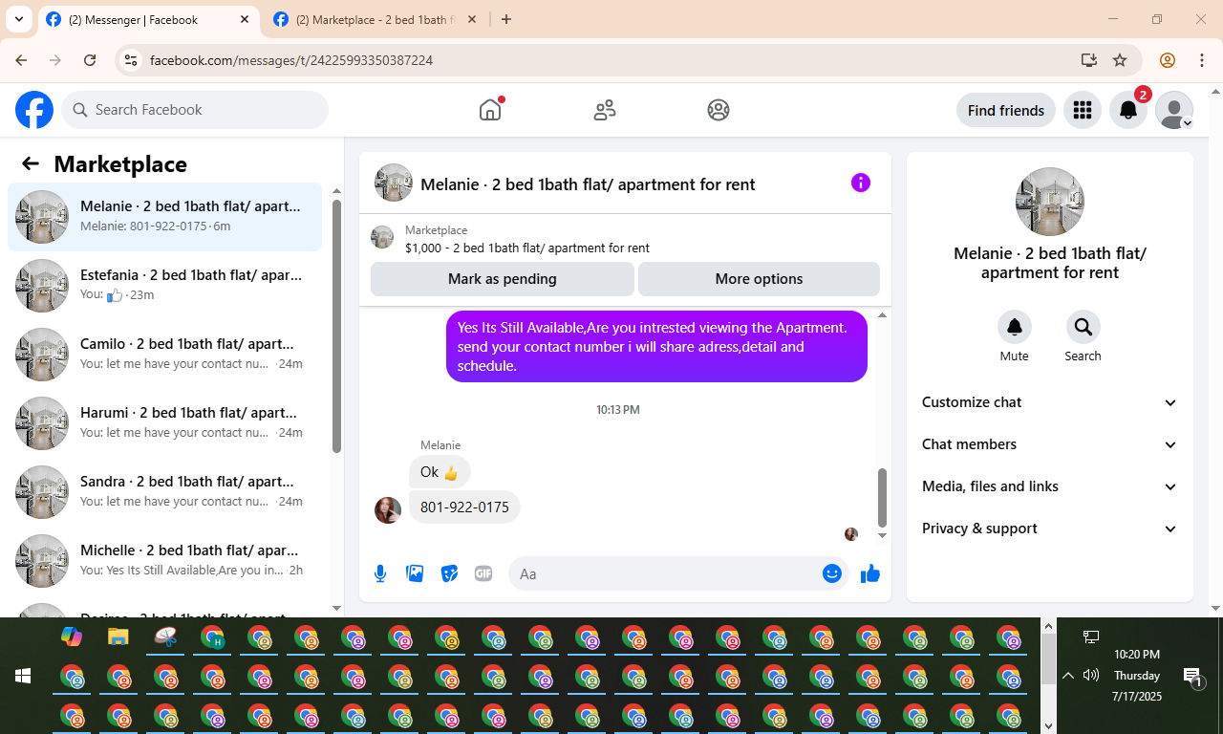The width and height of the screenshot is (1223, 734).
Task: Switch to the Marketplace browser tab
Action: (x=375, y=19)
